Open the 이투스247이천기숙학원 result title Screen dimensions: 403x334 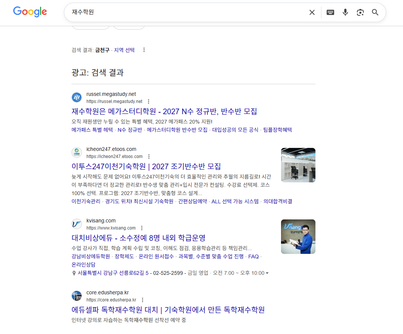point(146,166)
